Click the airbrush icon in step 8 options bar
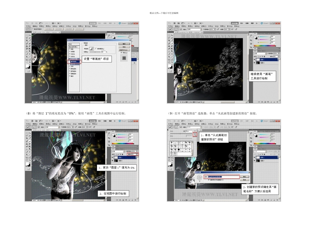Image resolution: width=328 pixels, height=232 pixels. [76, 127]
